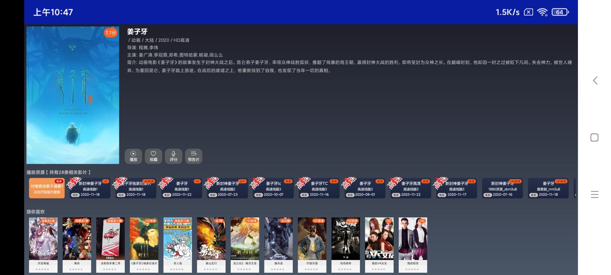The width and height of the screenshot is (611, 275).
Task: Tap the battery 64 indicator
Action: point(560,12)
